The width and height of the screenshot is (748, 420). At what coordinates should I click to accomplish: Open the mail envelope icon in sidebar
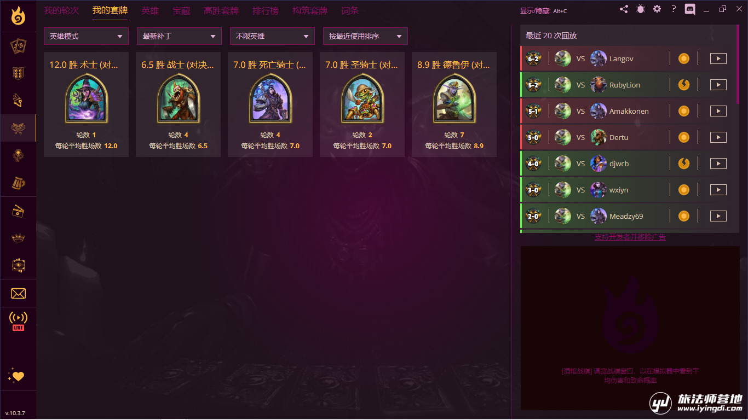(x=18, y=294)
